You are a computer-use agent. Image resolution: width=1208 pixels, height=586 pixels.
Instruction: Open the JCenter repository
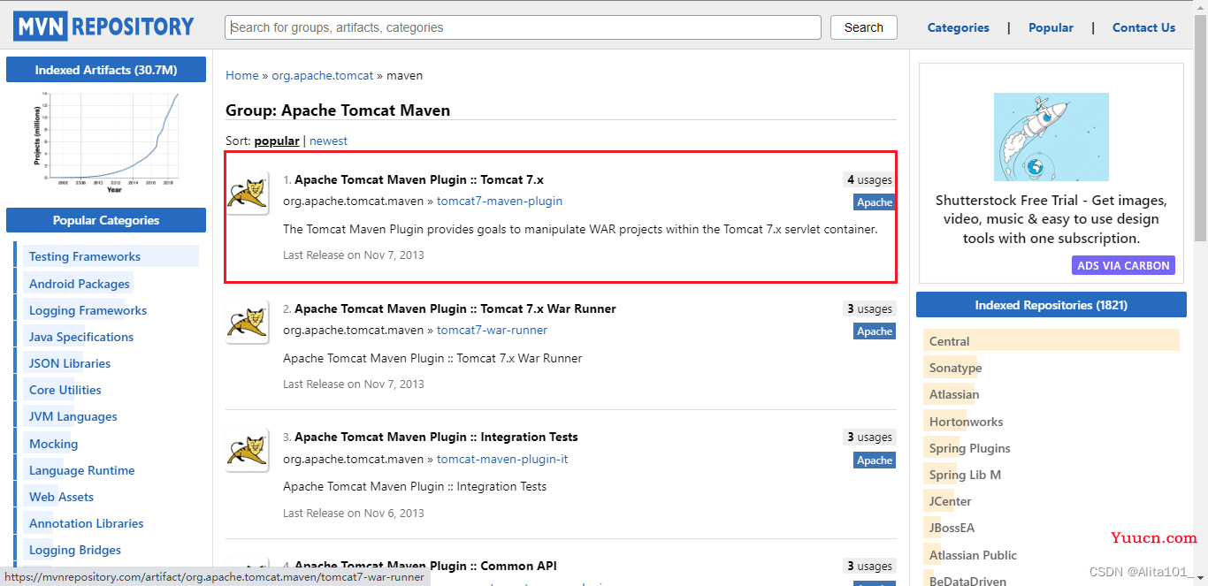(951, 501)
